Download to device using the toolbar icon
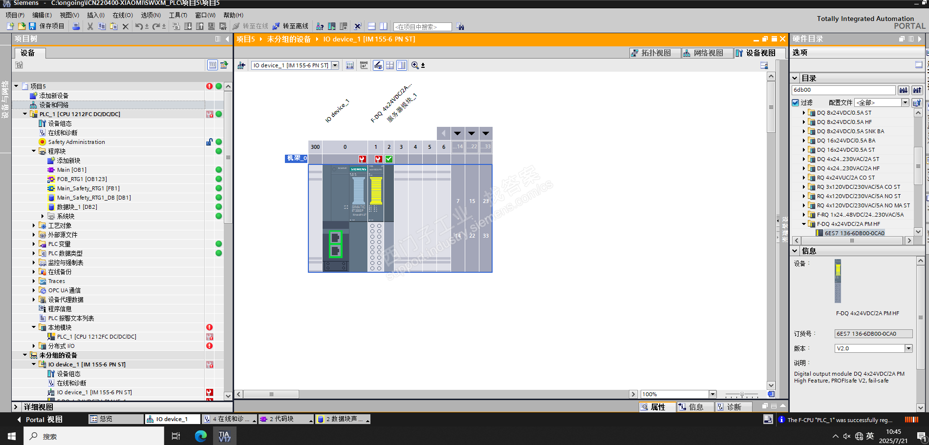This screenshot has width=929, height=445. pyautogui.click(x=188, y=26)
